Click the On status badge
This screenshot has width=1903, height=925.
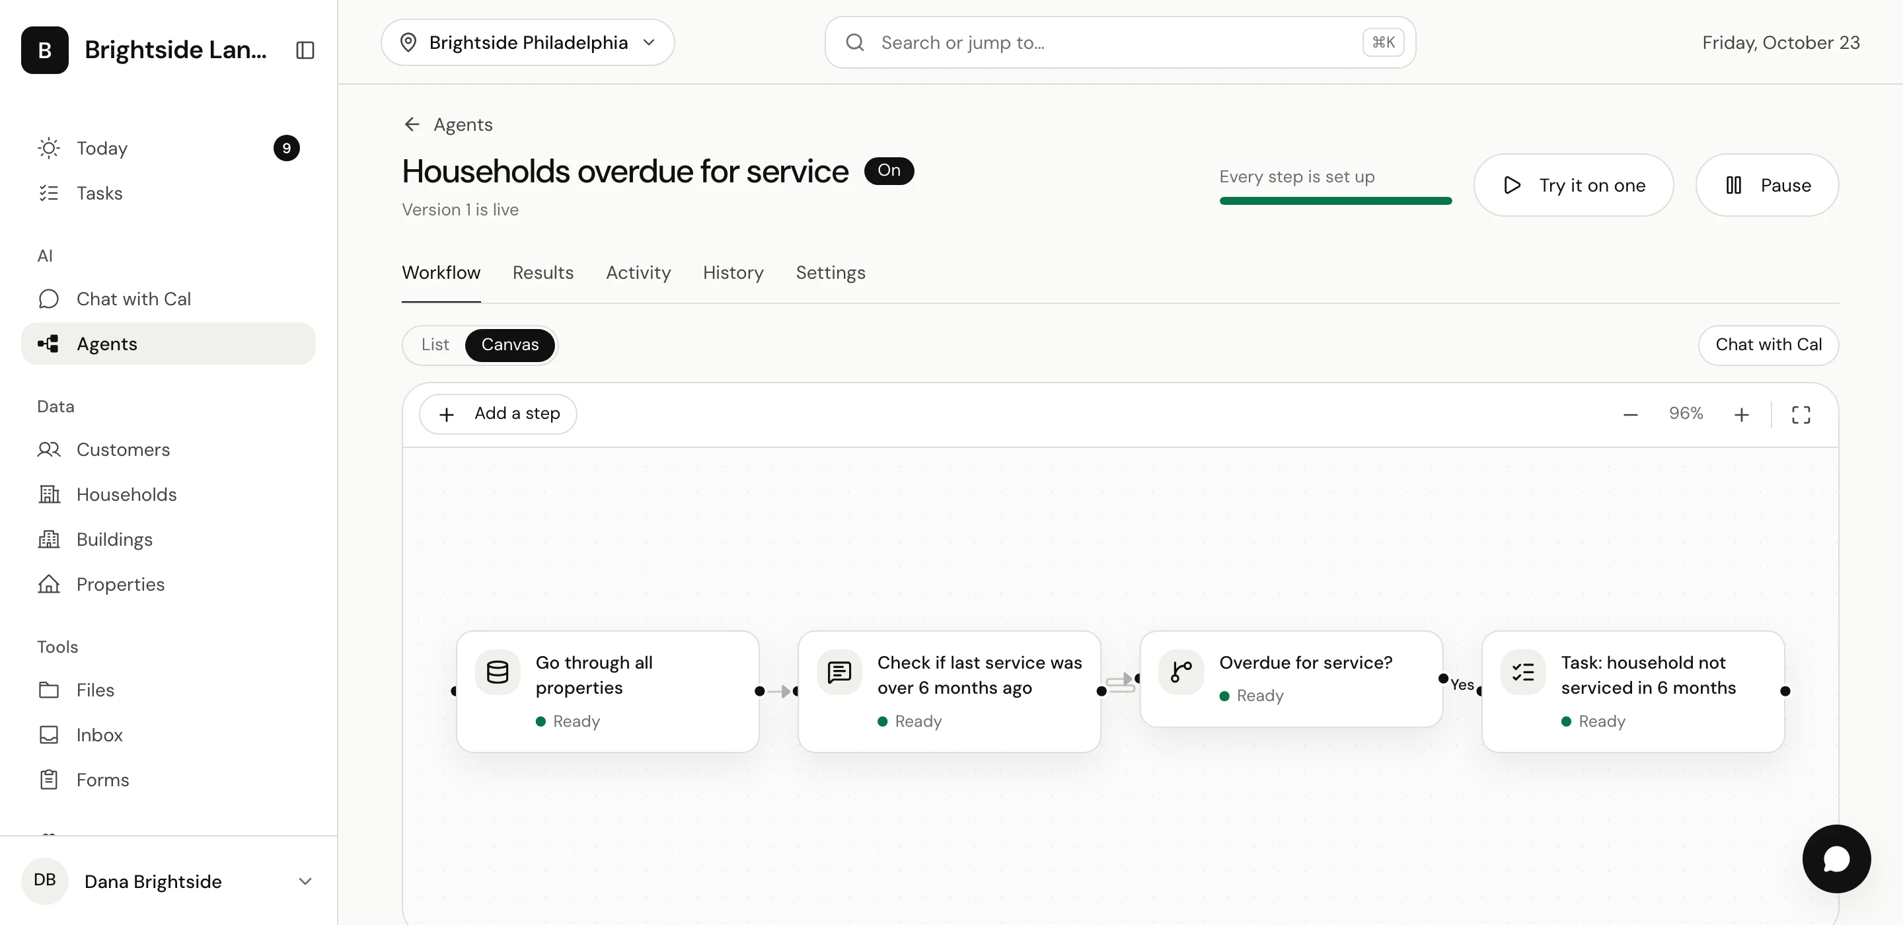point(889,170)
